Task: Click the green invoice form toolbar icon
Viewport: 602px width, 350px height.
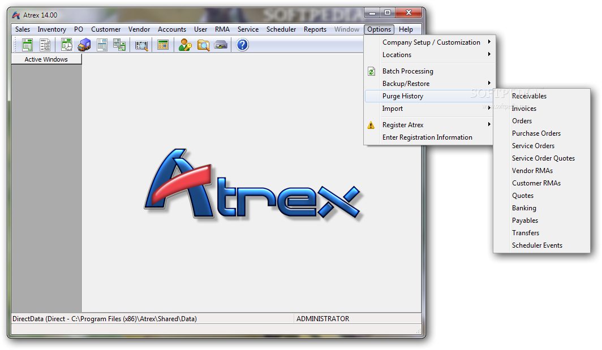Action: (27, 45)
